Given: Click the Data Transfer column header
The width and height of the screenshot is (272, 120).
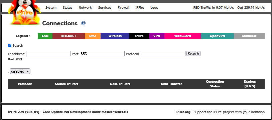Looking at the screenshot, I should [171, 84].
